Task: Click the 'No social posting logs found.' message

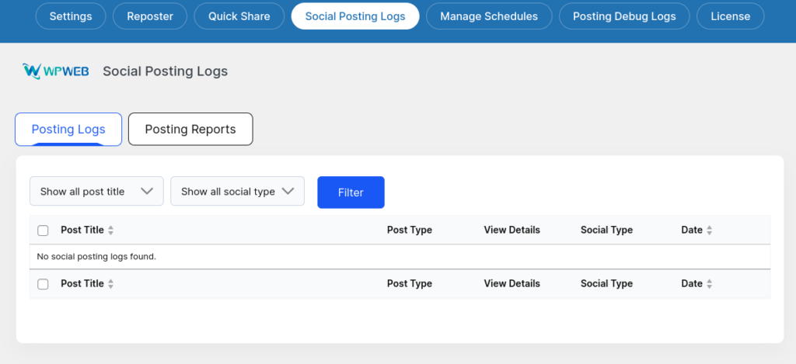Action: pyautogui.click(x=96, y=257)
